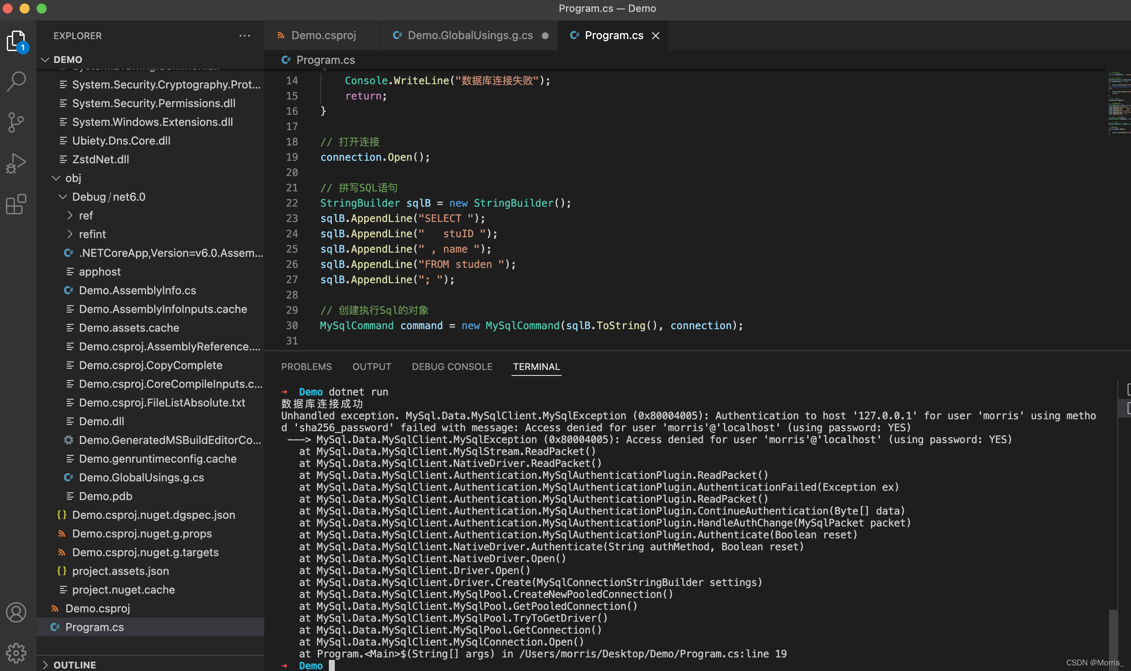Screen dimensions: 1131x671
Task: Open Demo.csproj in the file tree
Action: pos(98,608)
